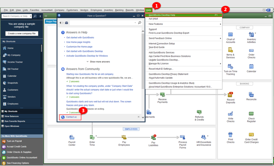The height and width of the screenshot is (166, 274).
Task: Click HR Essentials and Insurance icon
Action: click(x=204, y=137)
